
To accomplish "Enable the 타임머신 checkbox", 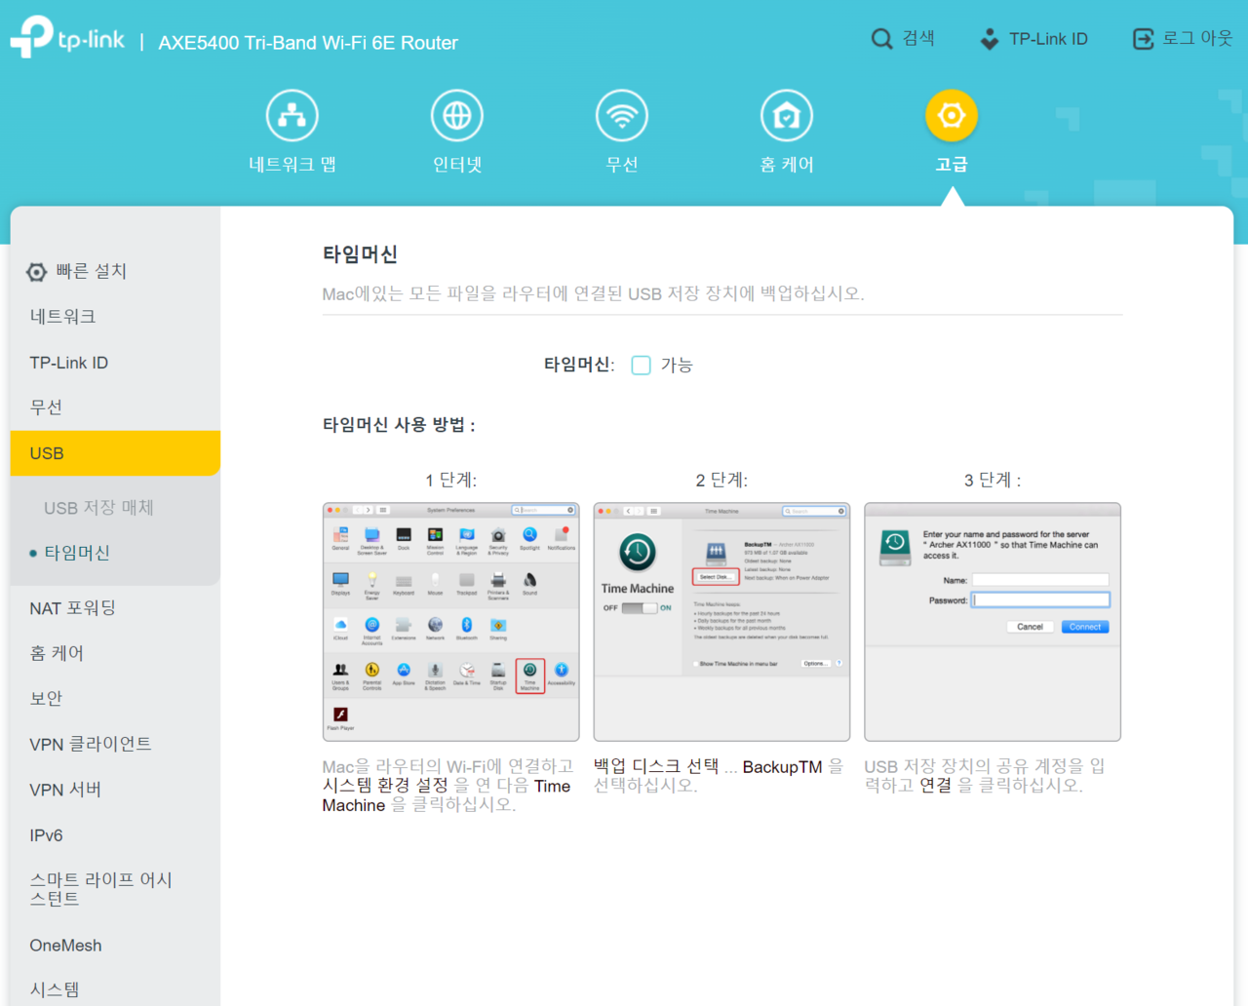I will (x=641, y=365).
